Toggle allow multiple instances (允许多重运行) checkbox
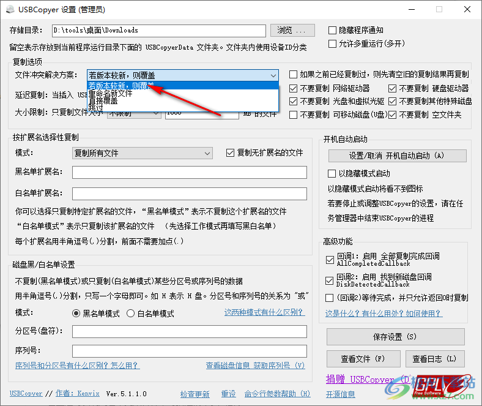482x406 pixels. [332, 43]
